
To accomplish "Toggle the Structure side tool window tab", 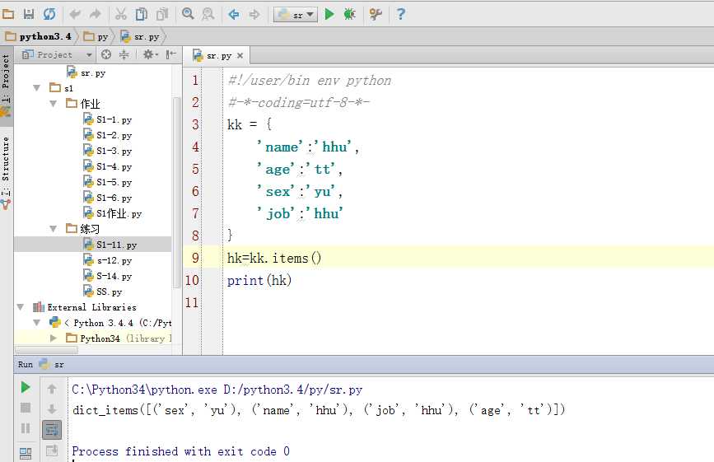I will pyautogui.click(x=6, y=172).
